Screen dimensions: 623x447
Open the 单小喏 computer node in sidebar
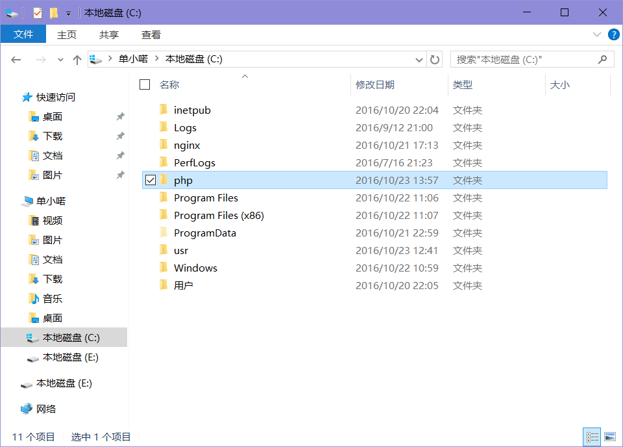(x=51, y=201)
